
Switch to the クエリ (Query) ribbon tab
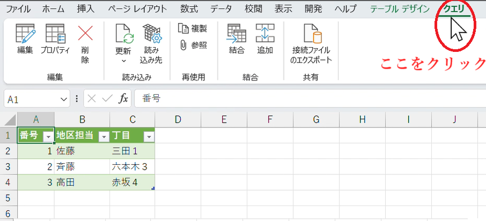[x=454, y=9]
